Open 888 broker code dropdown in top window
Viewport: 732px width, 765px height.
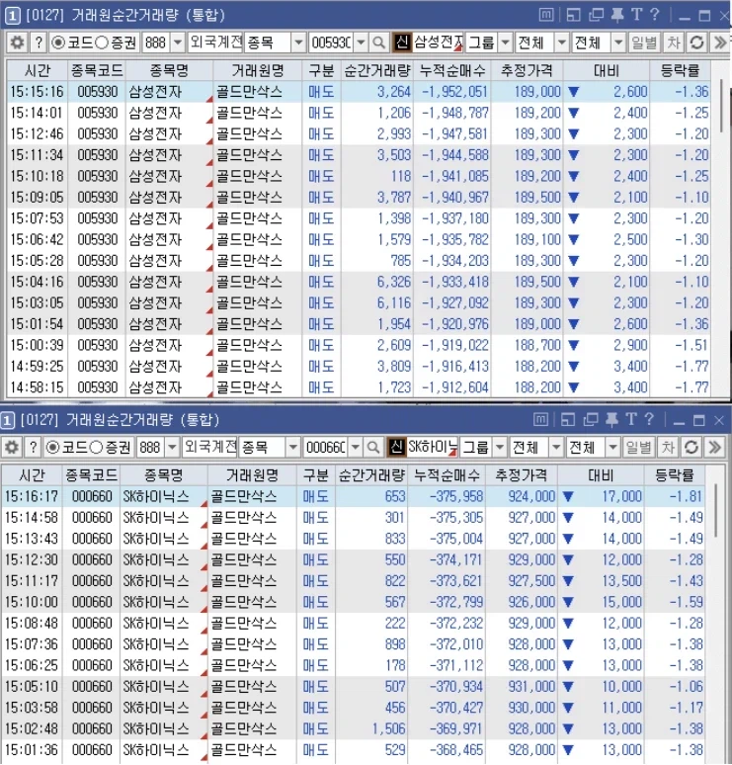(x=178, y=42)
